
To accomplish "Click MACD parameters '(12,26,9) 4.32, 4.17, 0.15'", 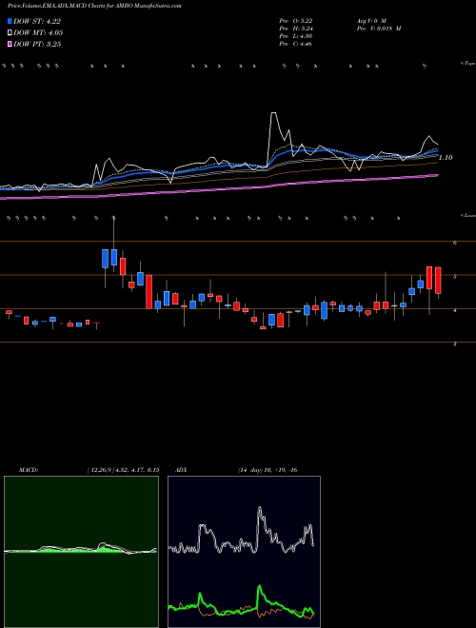I will pos(123,470).
